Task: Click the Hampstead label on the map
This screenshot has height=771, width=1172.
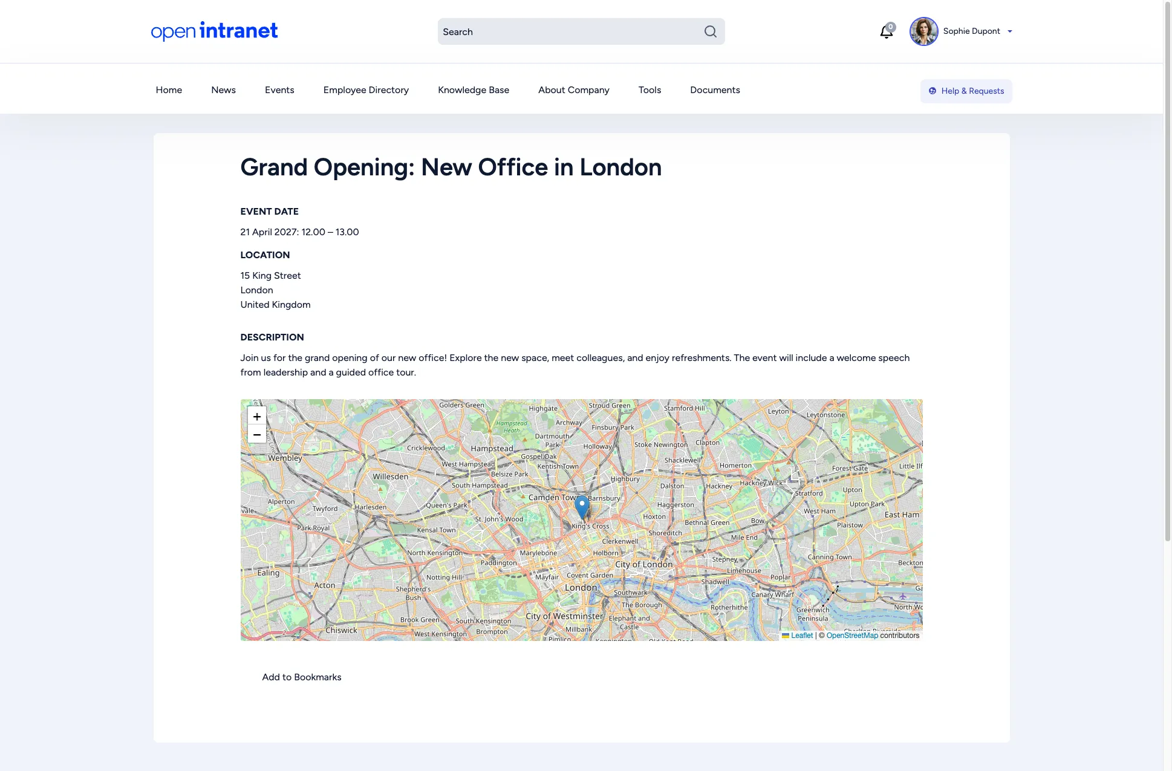Action: [x=492, y=449]
